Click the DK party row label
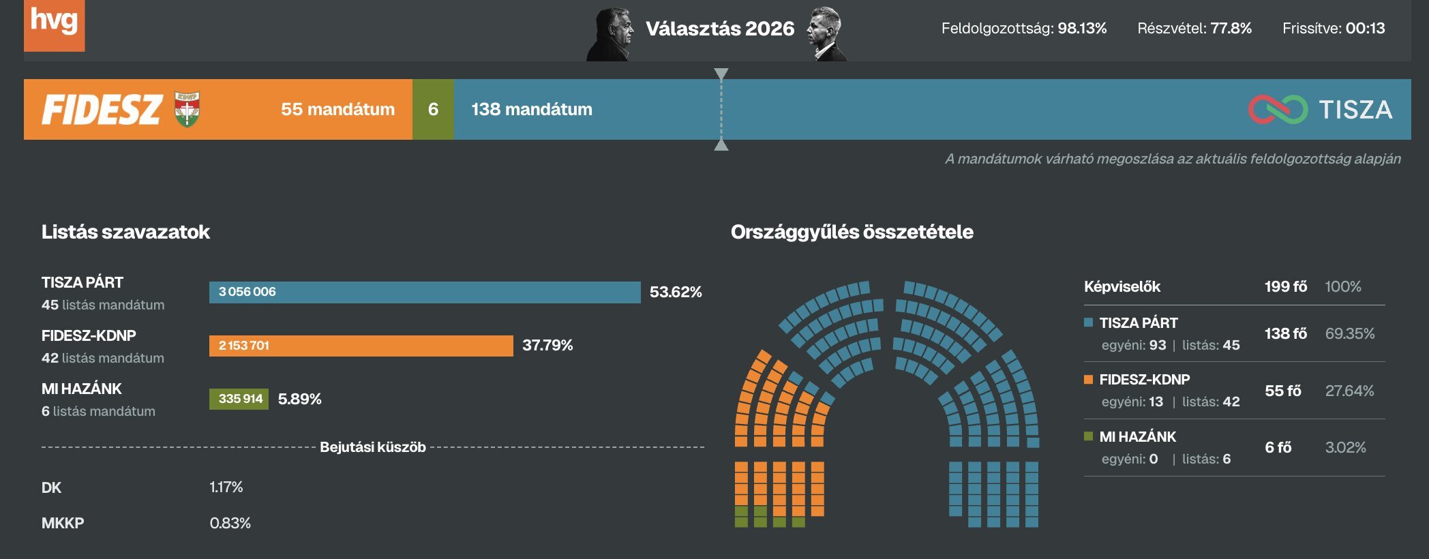The image size is (1429, 559). coord(52,487)
